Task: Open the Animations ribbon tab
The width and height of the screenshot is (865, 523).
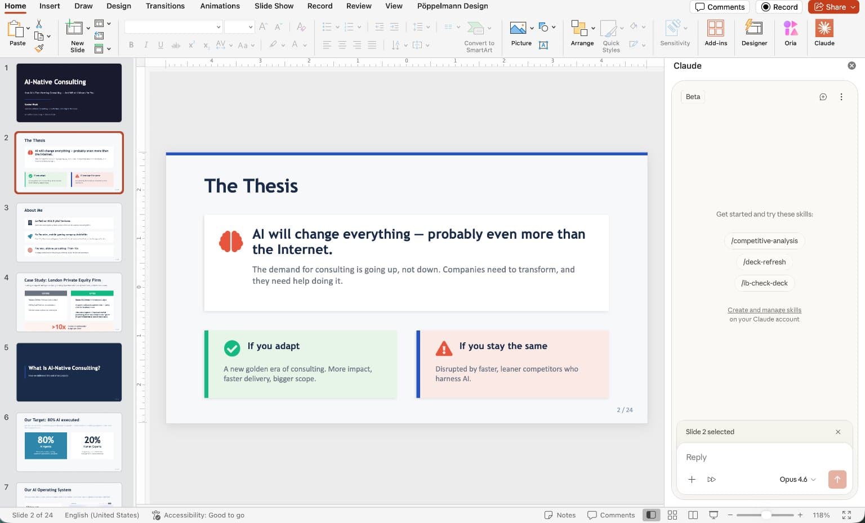Action: [x=220, y=6]
